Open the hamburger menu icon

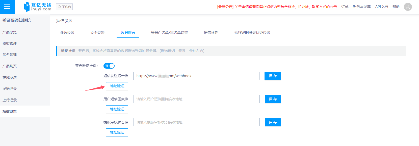click(7, 7)
